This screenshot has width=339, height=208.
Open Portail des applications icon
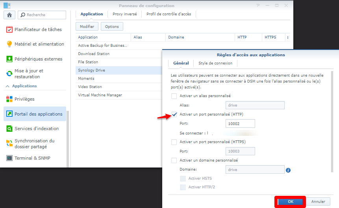[9, 114]
